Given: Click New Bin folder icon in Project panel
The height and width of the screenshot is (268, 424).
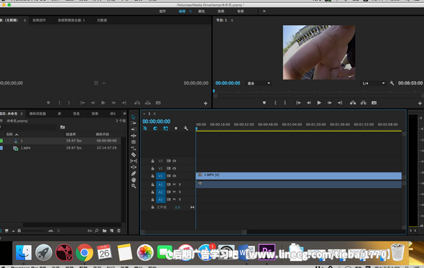Looking at the screenshot, I should point(104,231).
